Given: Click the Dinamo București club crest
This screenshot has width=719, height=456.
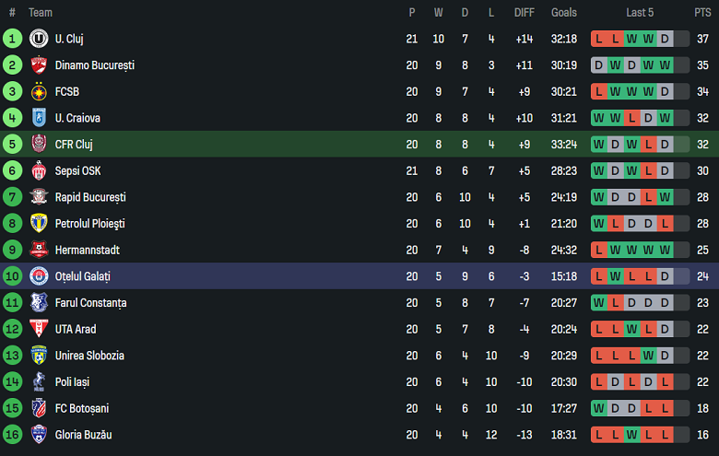Looking at the screenshot, I should [x=39, y=65].
